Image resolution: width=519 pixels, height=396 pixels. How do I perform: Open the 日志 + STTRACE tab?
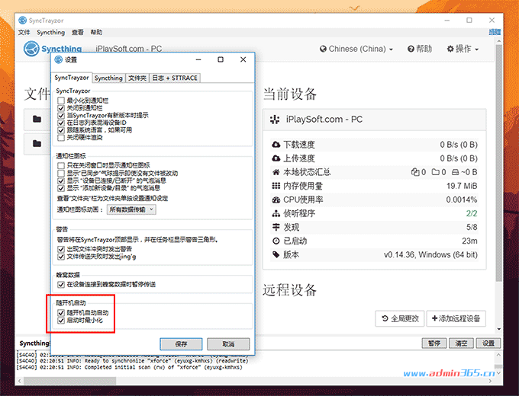pyautogui.click(x=175, y=78)
